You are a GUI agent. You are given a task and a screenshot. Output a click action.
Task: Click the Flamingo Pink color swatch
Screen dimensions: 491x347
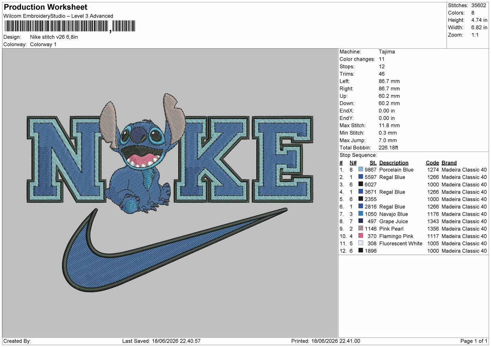(x=361, y=236)
